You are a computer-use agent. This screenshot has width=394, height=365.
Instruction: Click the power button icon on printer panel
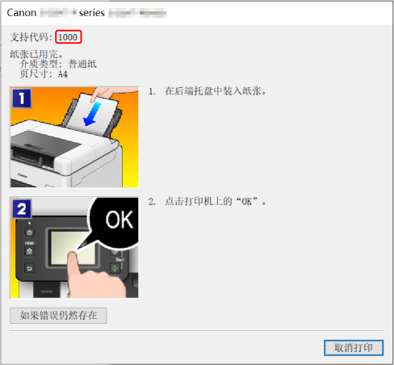[x=29, y=233]
